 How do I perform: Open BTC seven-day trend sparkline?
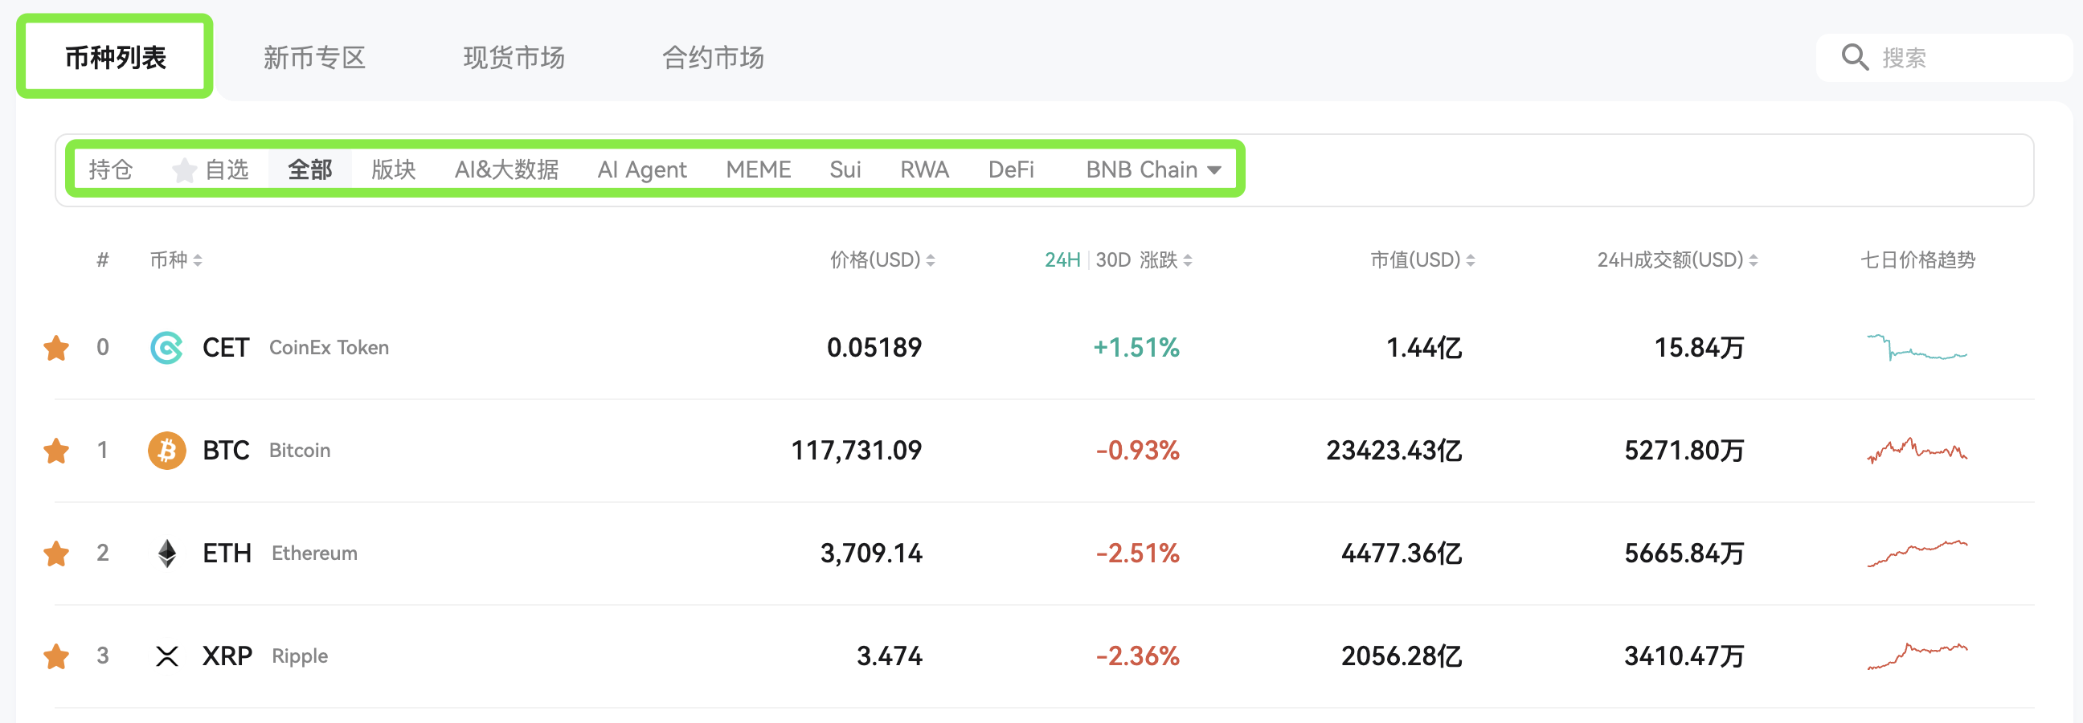(1917, 451)
